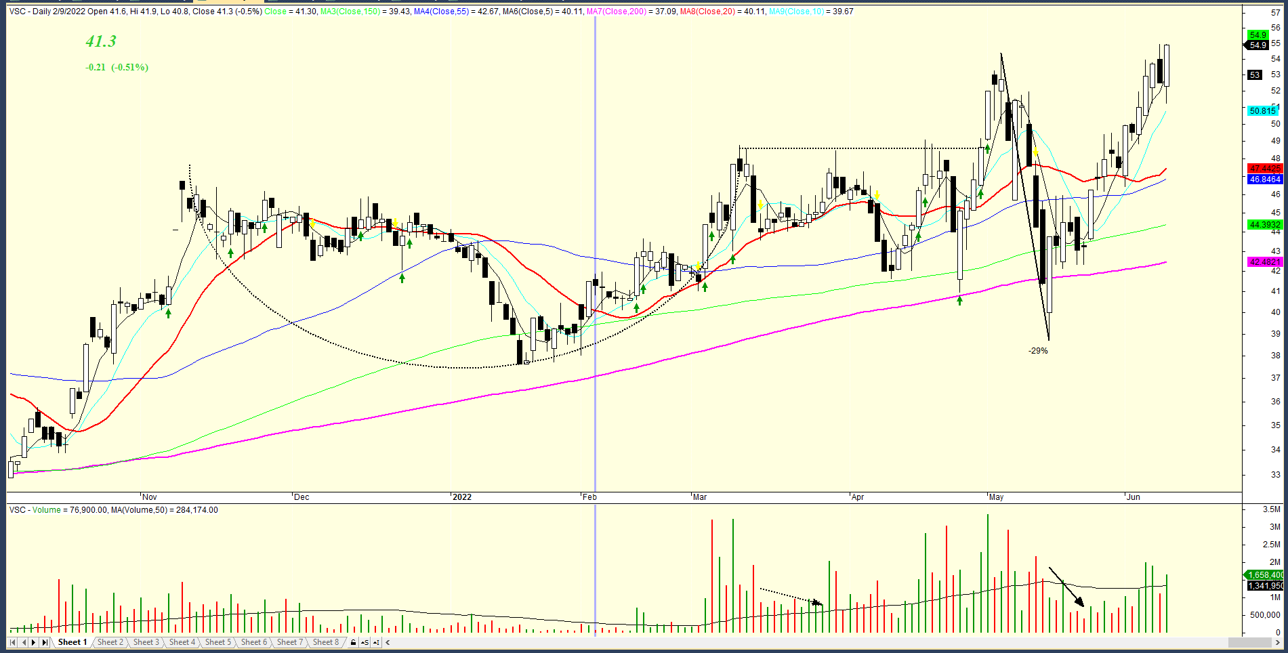Viewport: 1288px width, 653px height.
Task: Click the next sheet arrow
Action: coord(34,642)
